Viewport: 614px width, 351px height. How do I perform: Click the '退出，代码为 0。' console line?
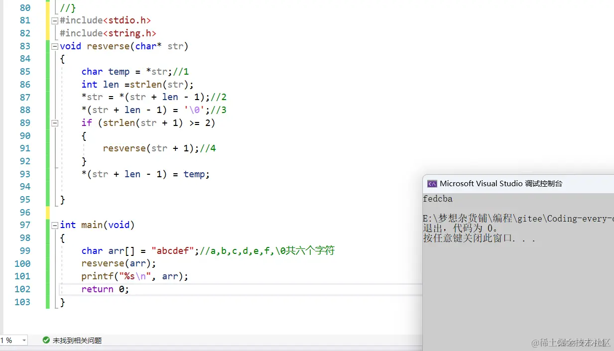point(461,229)
